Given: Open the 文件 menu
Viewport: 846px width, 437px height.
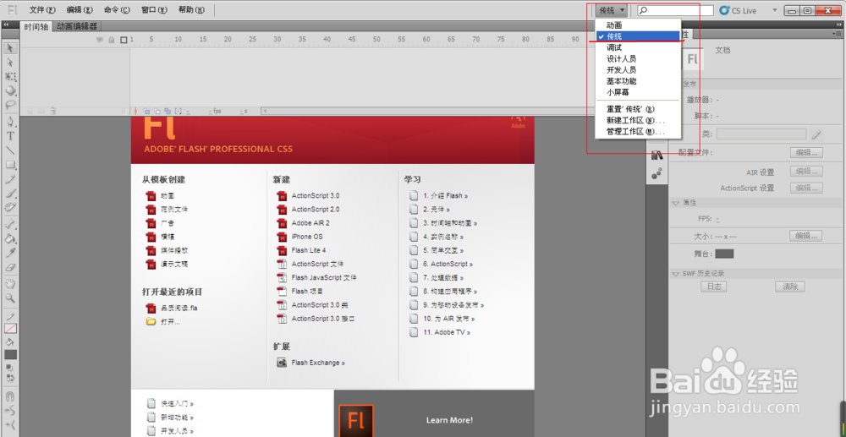Looking at the screenshot, I should tap(42, 10).
